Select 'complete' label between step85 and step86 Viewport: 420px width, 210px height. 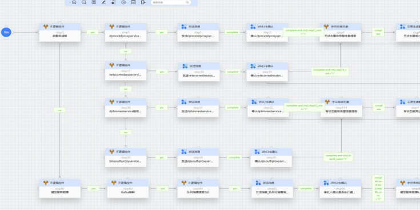click(x=306, y=189)
